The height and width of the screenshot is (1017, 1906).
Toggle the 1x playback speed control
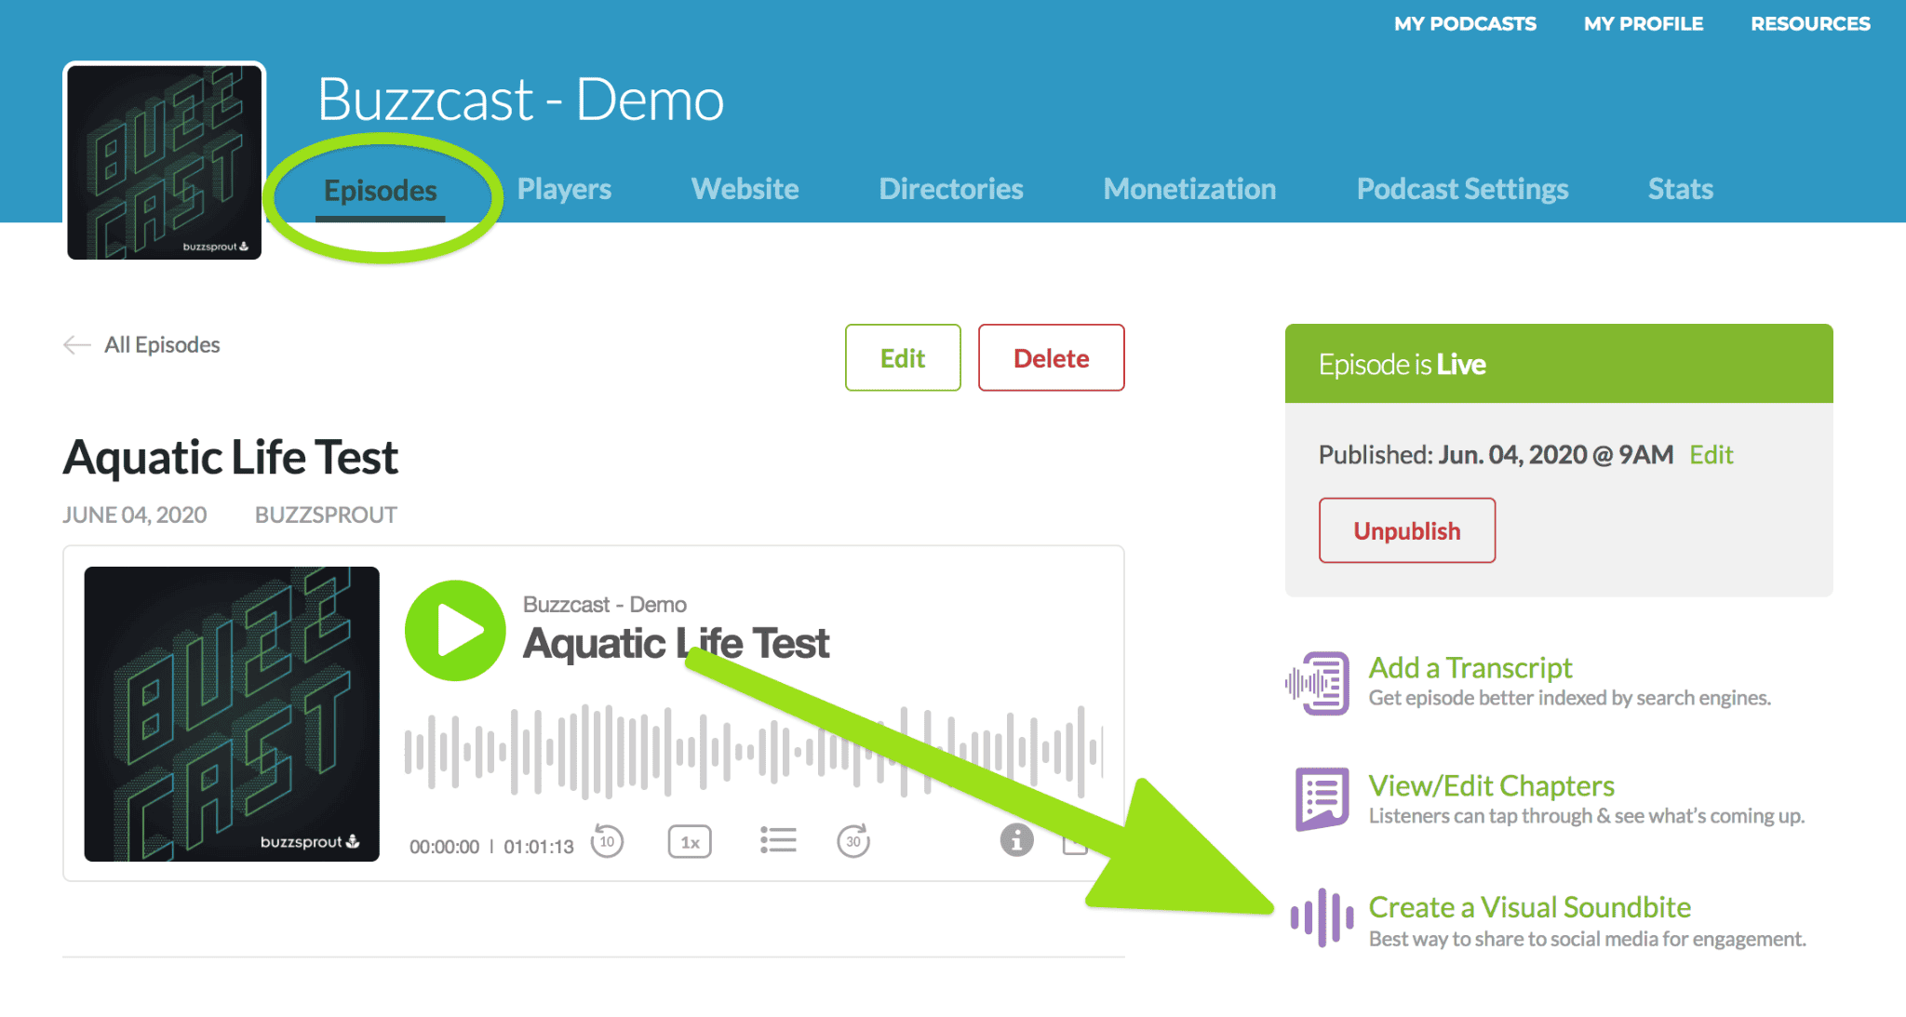pyautogui.click(x=690, y=840)
